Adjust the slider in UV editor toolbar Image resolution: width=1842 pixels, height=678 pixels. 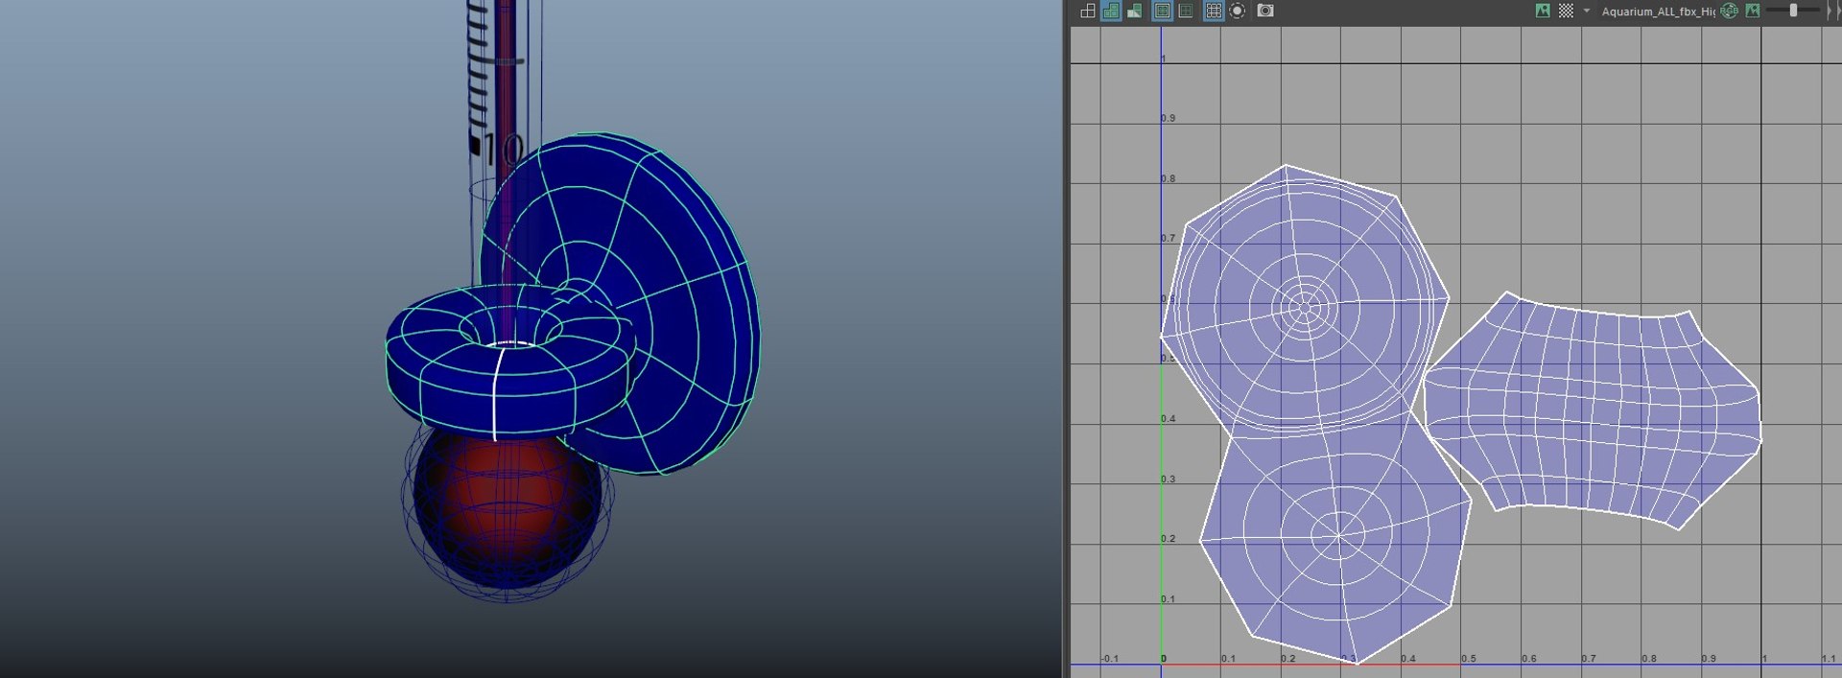(x=1793, y=11)
